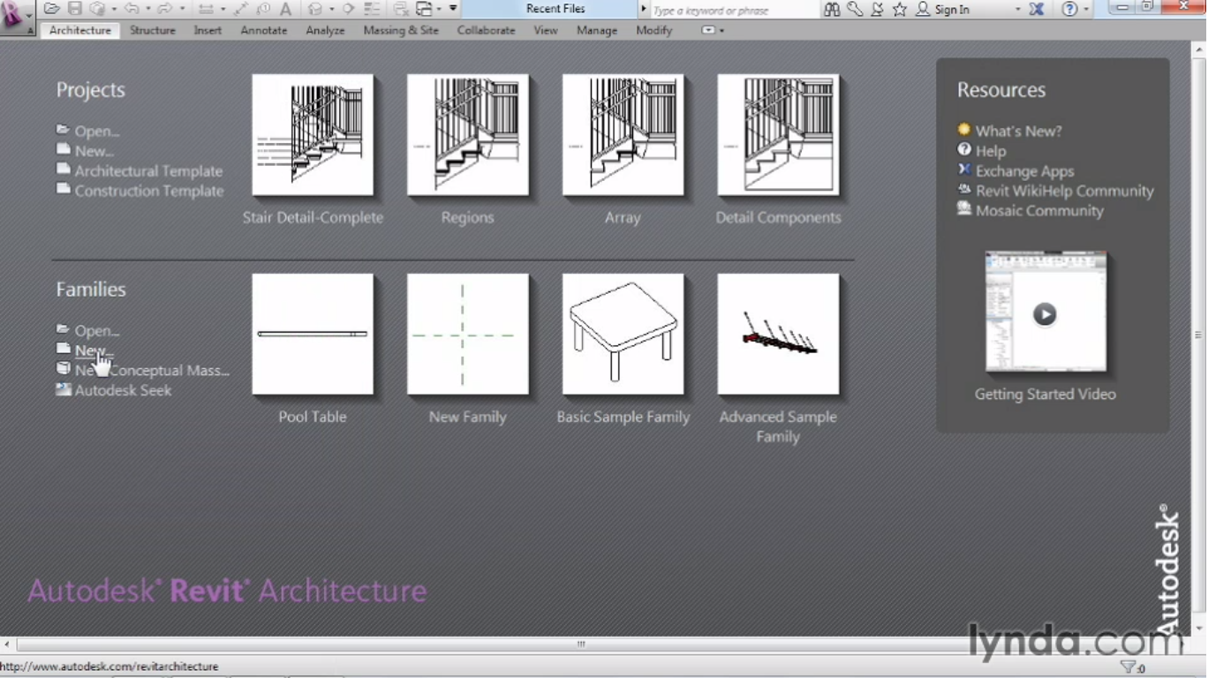Click the Open folder icon in Quick Access toolbar
This screenshot has height=678, width=1231.
pyautogui.click(x=52, y=9)
